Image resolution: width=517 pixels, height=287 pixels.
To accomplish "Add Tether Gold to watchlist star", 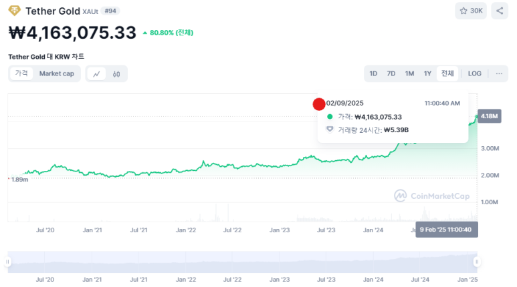I will pyautogui.click(x=470, y=11).
